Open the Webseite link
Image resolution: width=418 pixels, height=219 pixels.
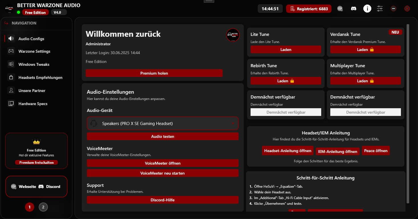(27, 187)
